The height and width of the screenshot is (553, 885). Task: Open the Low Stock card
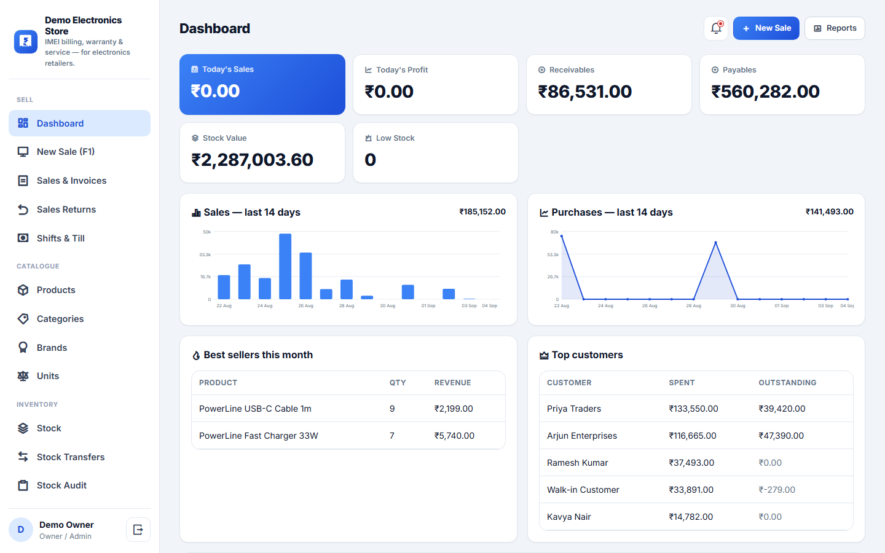point(436,152)
